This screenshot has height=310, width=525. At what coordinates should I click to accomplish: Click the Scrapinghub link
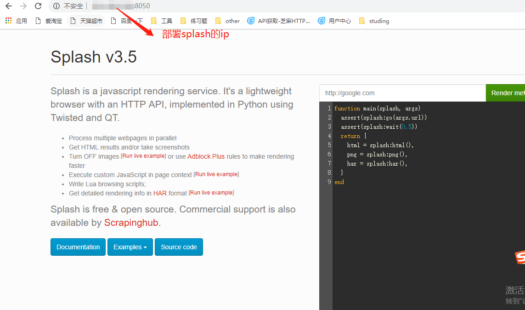pos(131,222)
